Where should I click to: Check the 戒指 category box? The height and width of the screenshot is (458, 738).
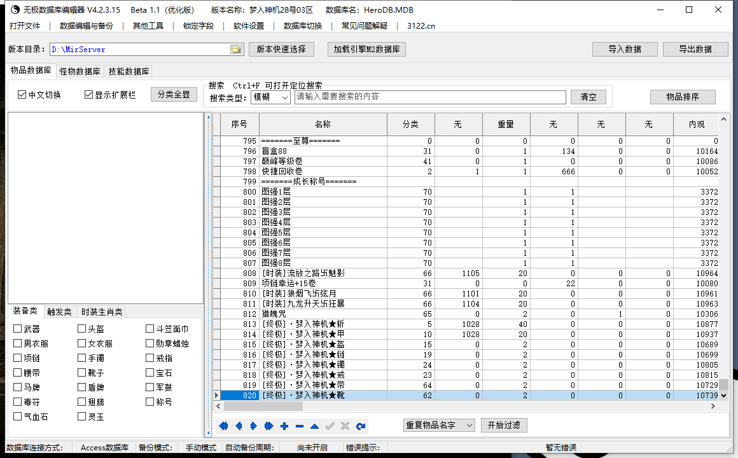click(x=150, y=357)
